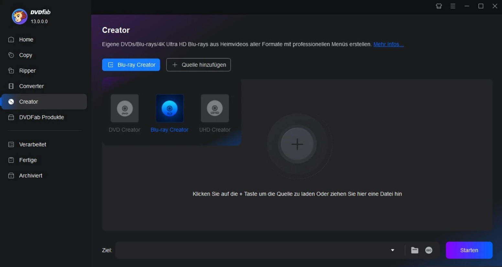
Task: Click the Ziel folder output icon
Action: (x=415, y=250)
